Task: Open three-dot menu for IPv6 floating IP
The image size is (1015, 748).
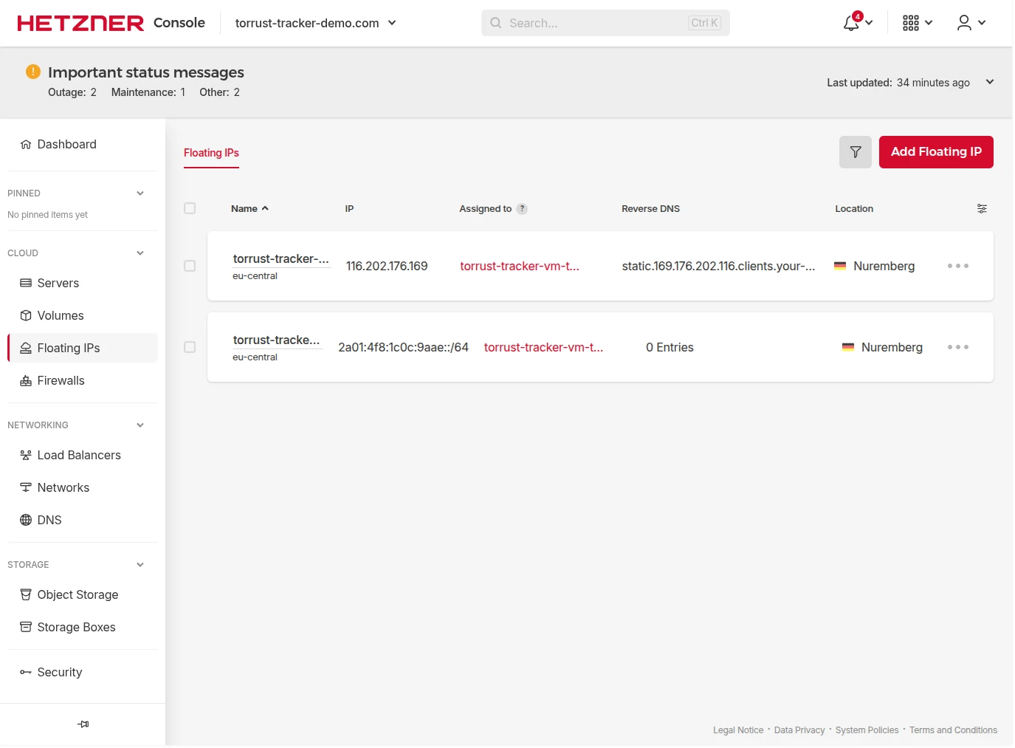Action: tap(957, 347)
